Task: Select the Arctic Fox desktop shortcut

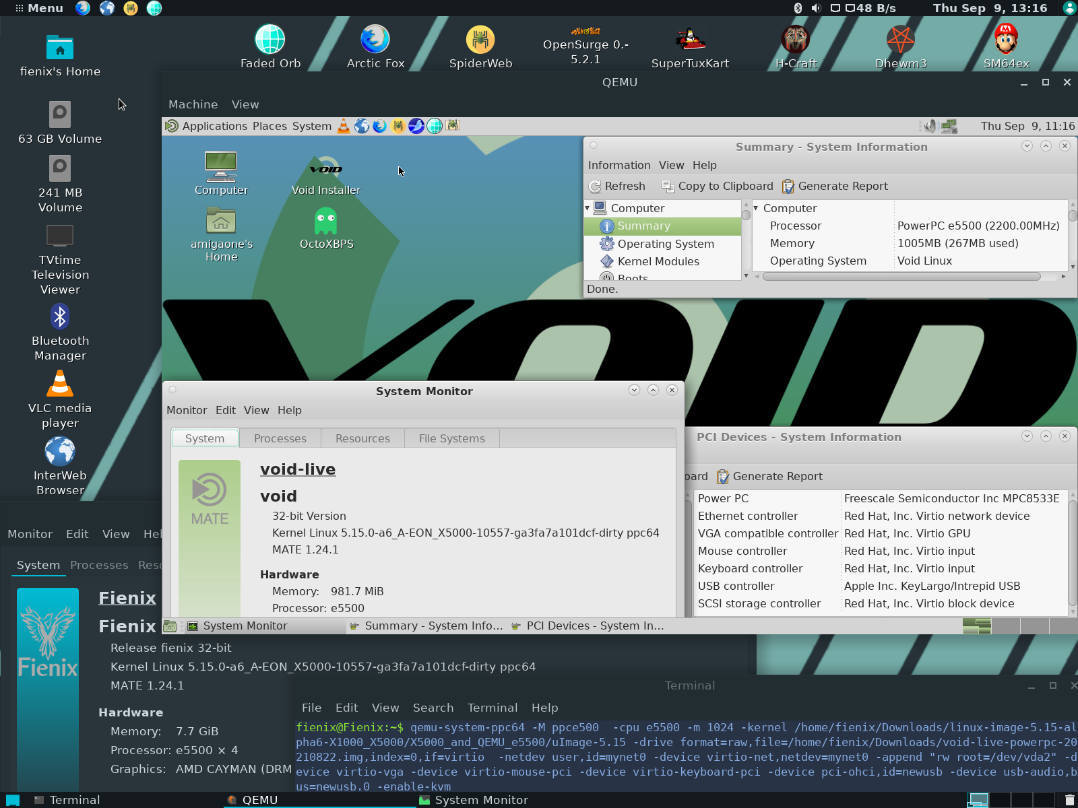Action: [375, 47]
